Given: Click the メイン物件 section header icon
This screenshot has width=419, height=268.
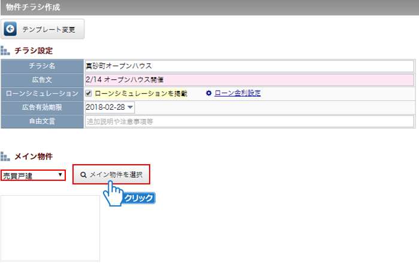Looking at the screenshot, I should (5, 156).
